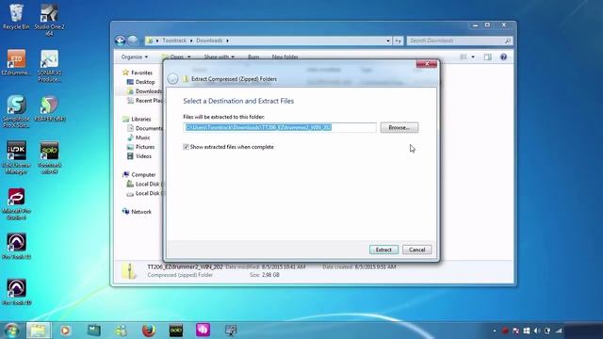The height and width of the screenshot is (339, 603).
Task: Open File Explorer from the taskbar
Action: pyautogui.click(x=38, y=331)
